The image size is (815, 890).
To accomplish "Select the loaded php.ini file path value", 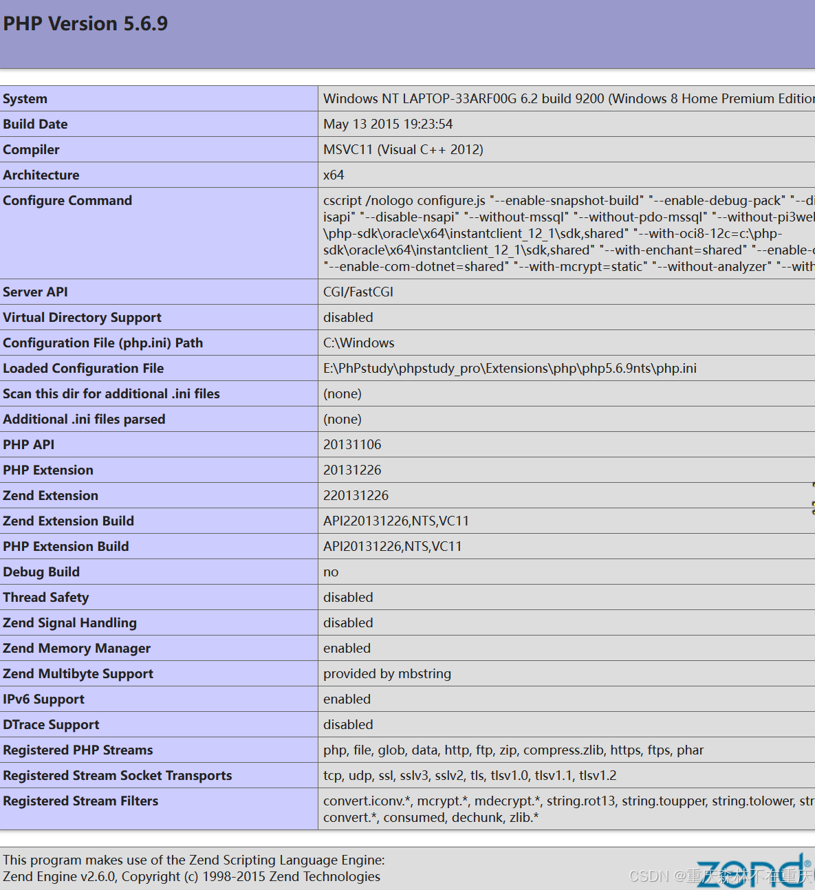I will (x=510, y=368).
